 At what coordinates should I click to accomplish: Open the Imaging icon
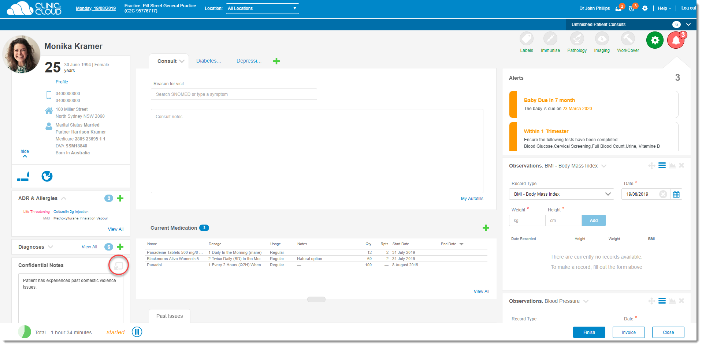point(602,39)
